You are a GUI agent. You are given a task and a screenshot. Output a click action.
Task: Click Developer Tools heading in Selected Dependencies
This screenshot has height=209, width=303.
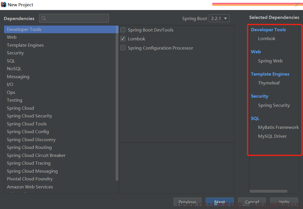[x=268, y=29]
